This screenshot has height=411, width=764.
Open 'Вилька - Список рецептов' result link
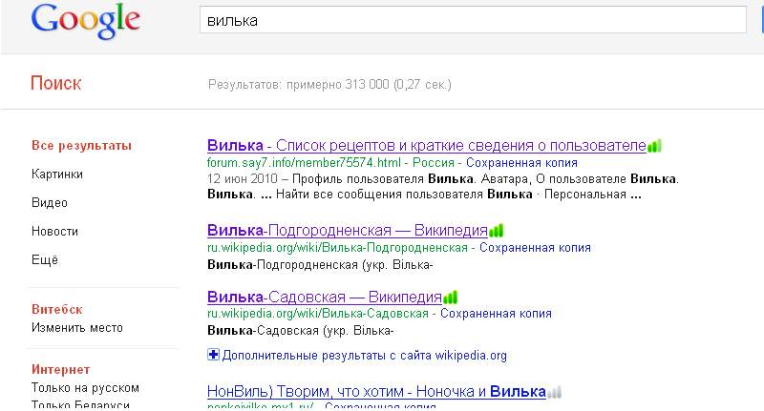[427, 146]
